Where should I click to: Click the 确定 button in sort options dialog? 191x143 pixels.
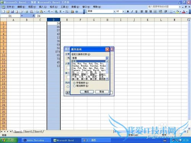[x=87, y=92]
